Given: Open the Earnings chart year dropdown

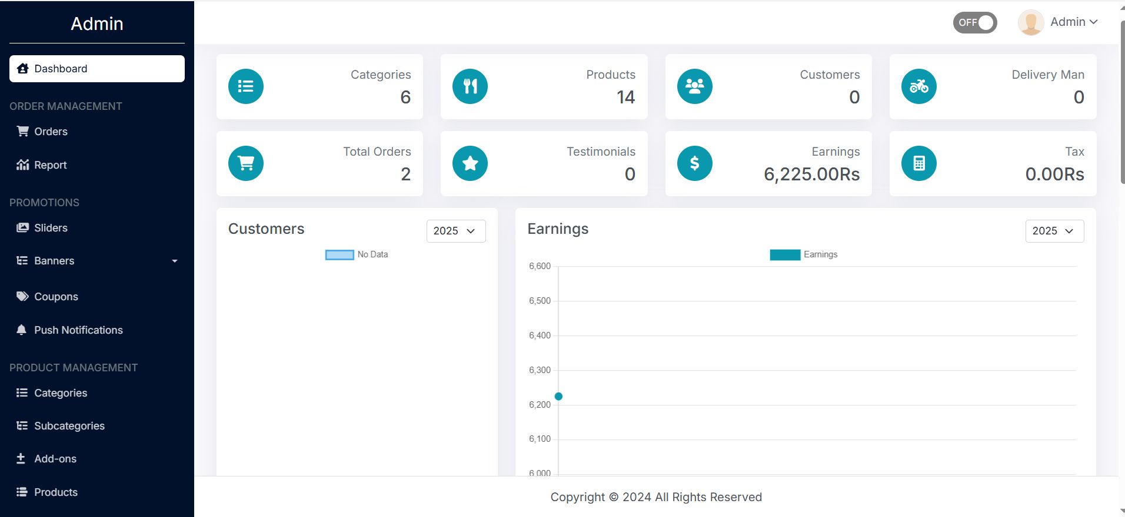Looking at the screenshot, I should pos(1054,231).
